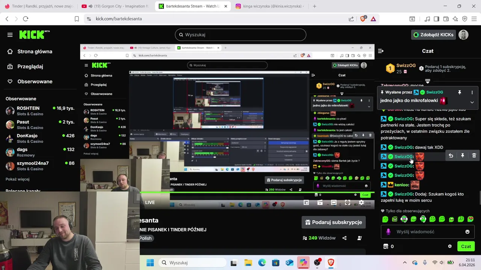
Task: Collapse the chat panel with arrow icon
Action: click(x=381, y=51)
